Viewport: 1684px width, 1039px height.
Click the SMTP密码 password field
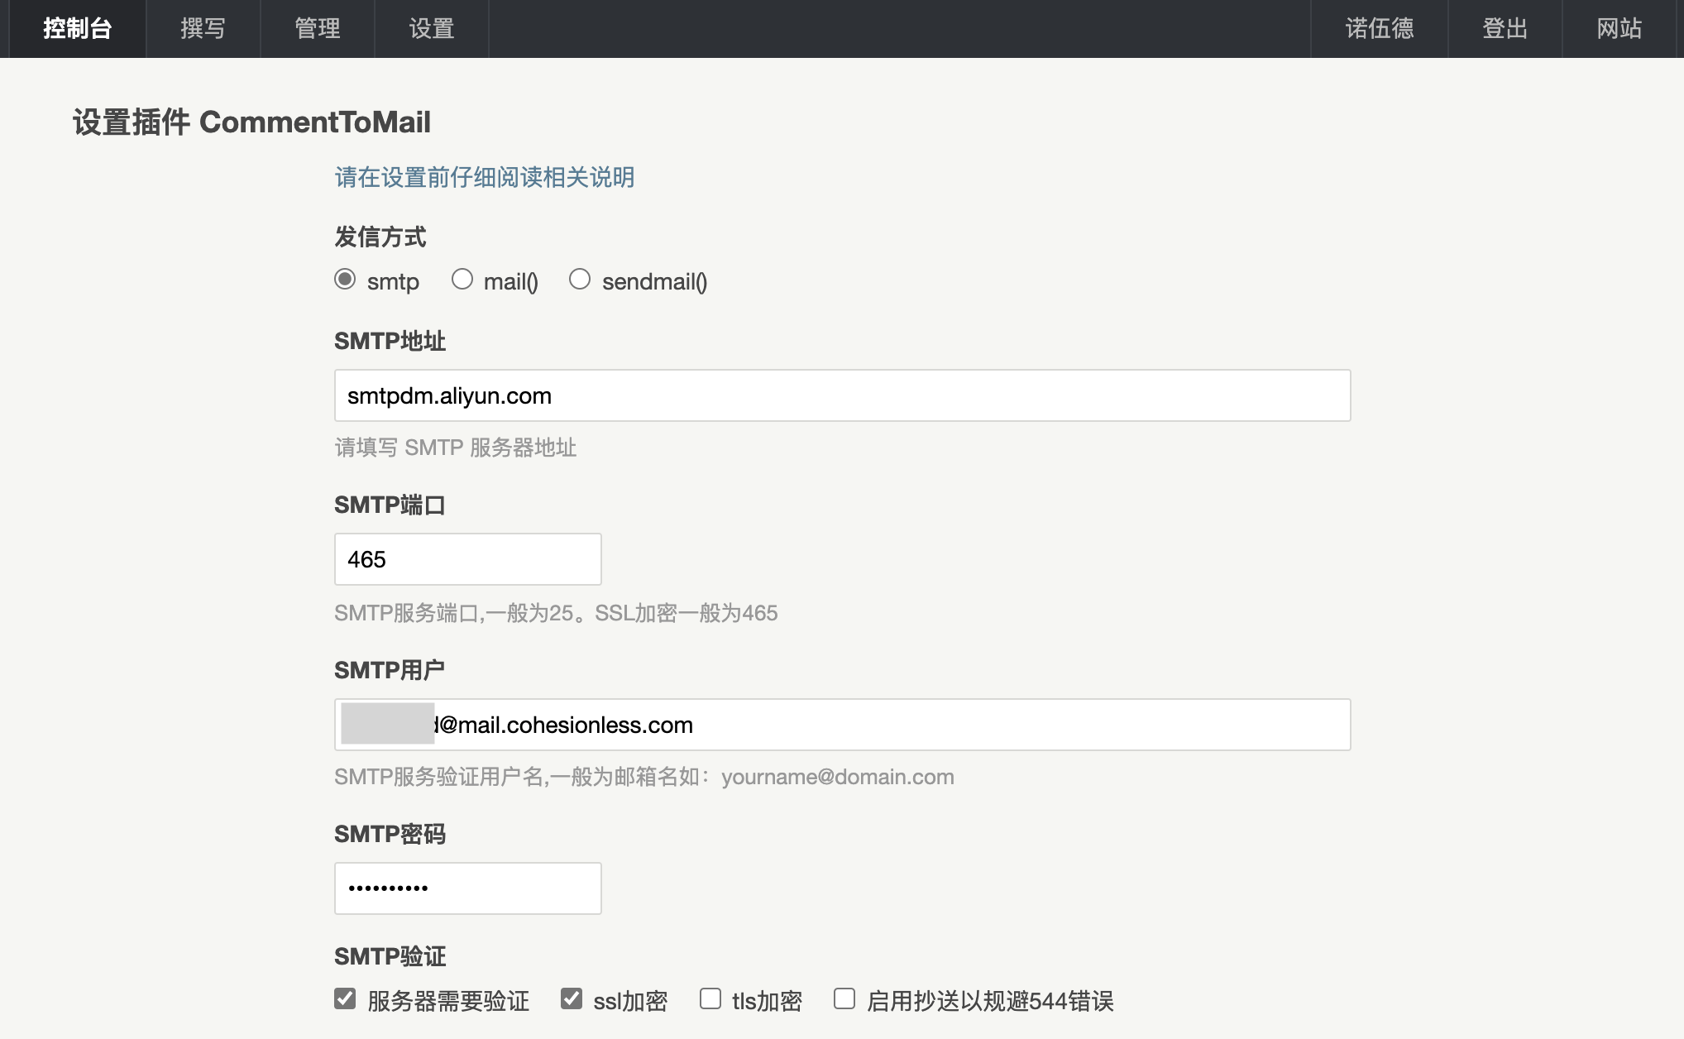pyautogui.click(x=467, y=888)
